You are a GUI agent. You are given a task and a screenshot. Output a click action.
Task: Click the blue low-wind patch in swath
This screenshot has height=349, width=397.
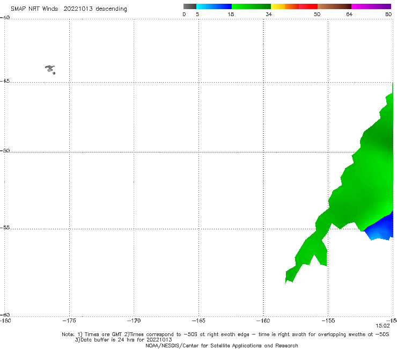(x=380, y=228)
